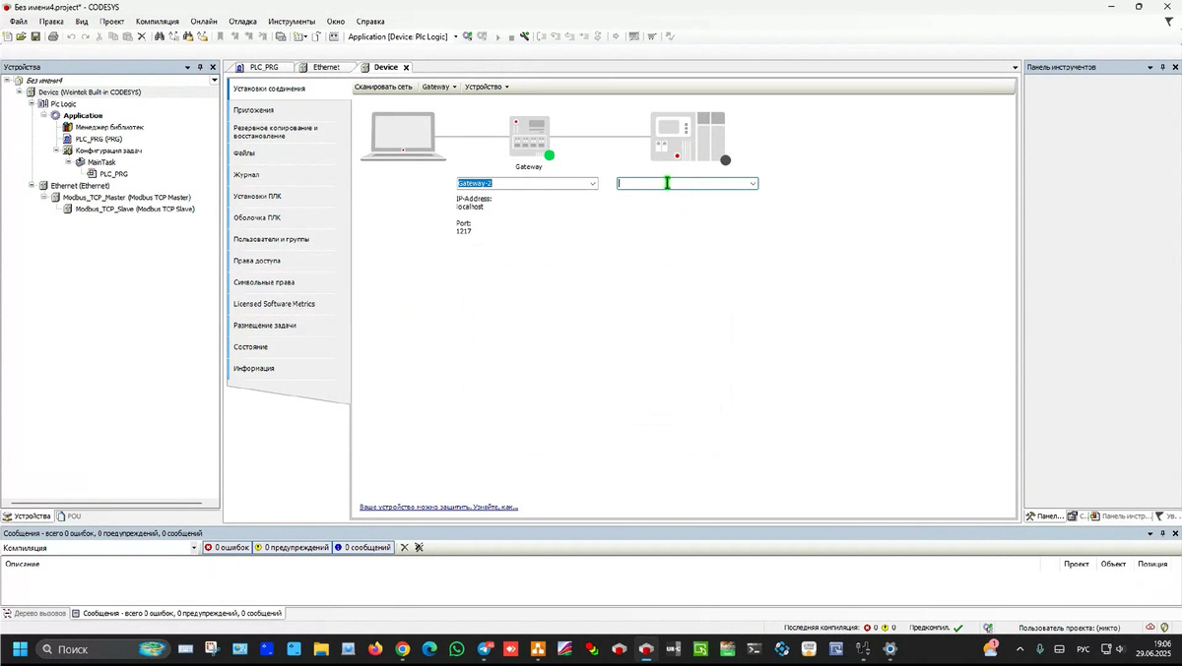This screenshot has height=666, width=1182.
Task: Switch to the POU panel tab
Action: click(69, 515)
